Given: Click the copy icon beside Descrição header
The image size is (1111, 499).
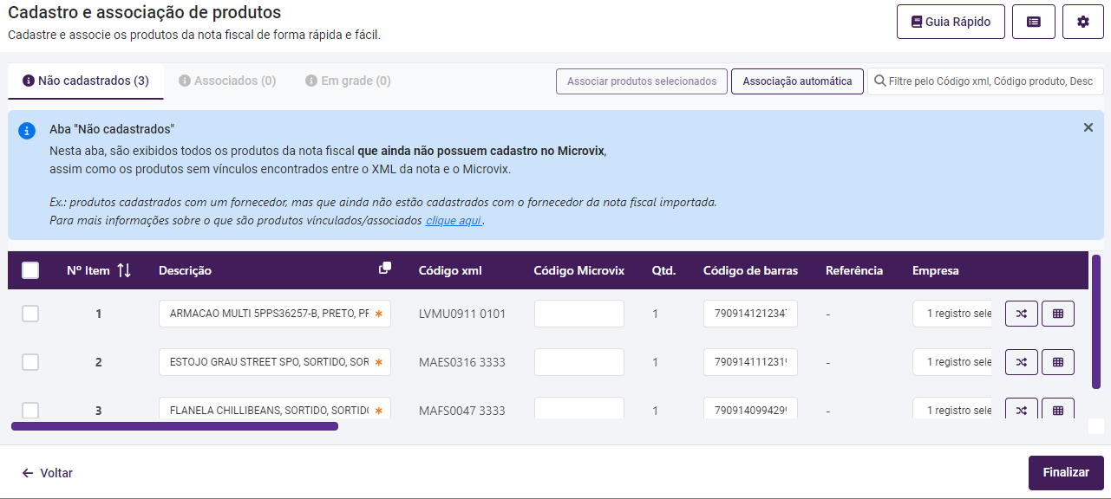Looking at the screenshot, I should point(385,269).
